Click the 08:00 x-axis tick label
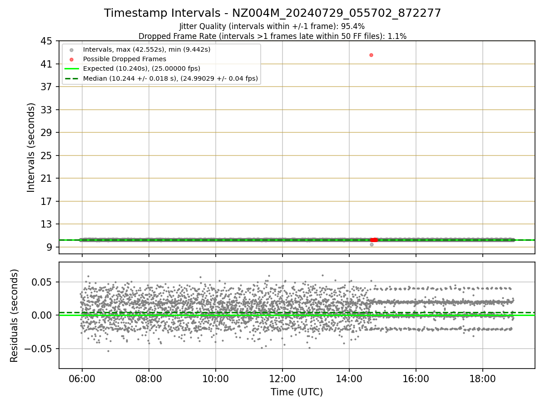This screenshot has width=545, height=408. (149, 379)
